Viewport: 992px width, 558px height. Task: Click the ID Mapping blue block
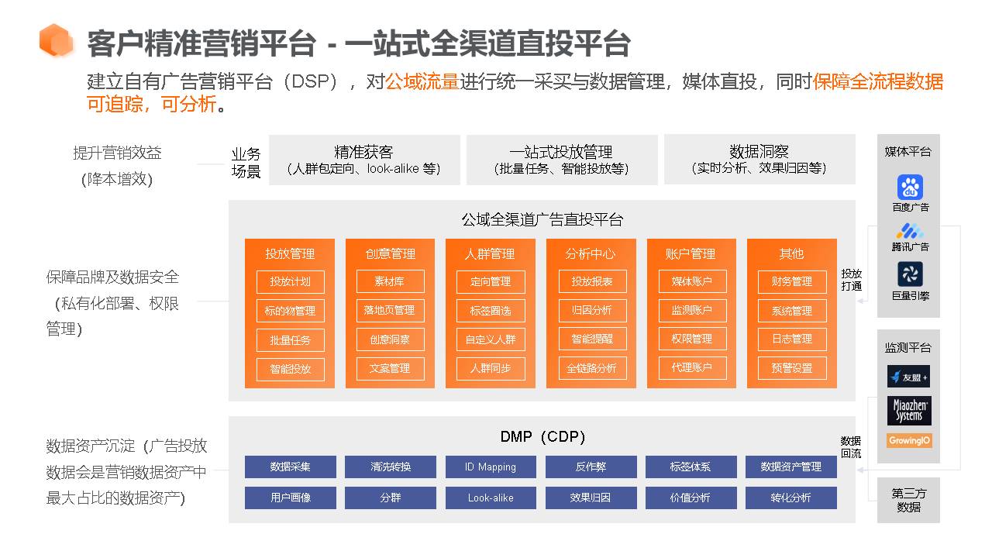pyautogui.click(x=491, y=467)
